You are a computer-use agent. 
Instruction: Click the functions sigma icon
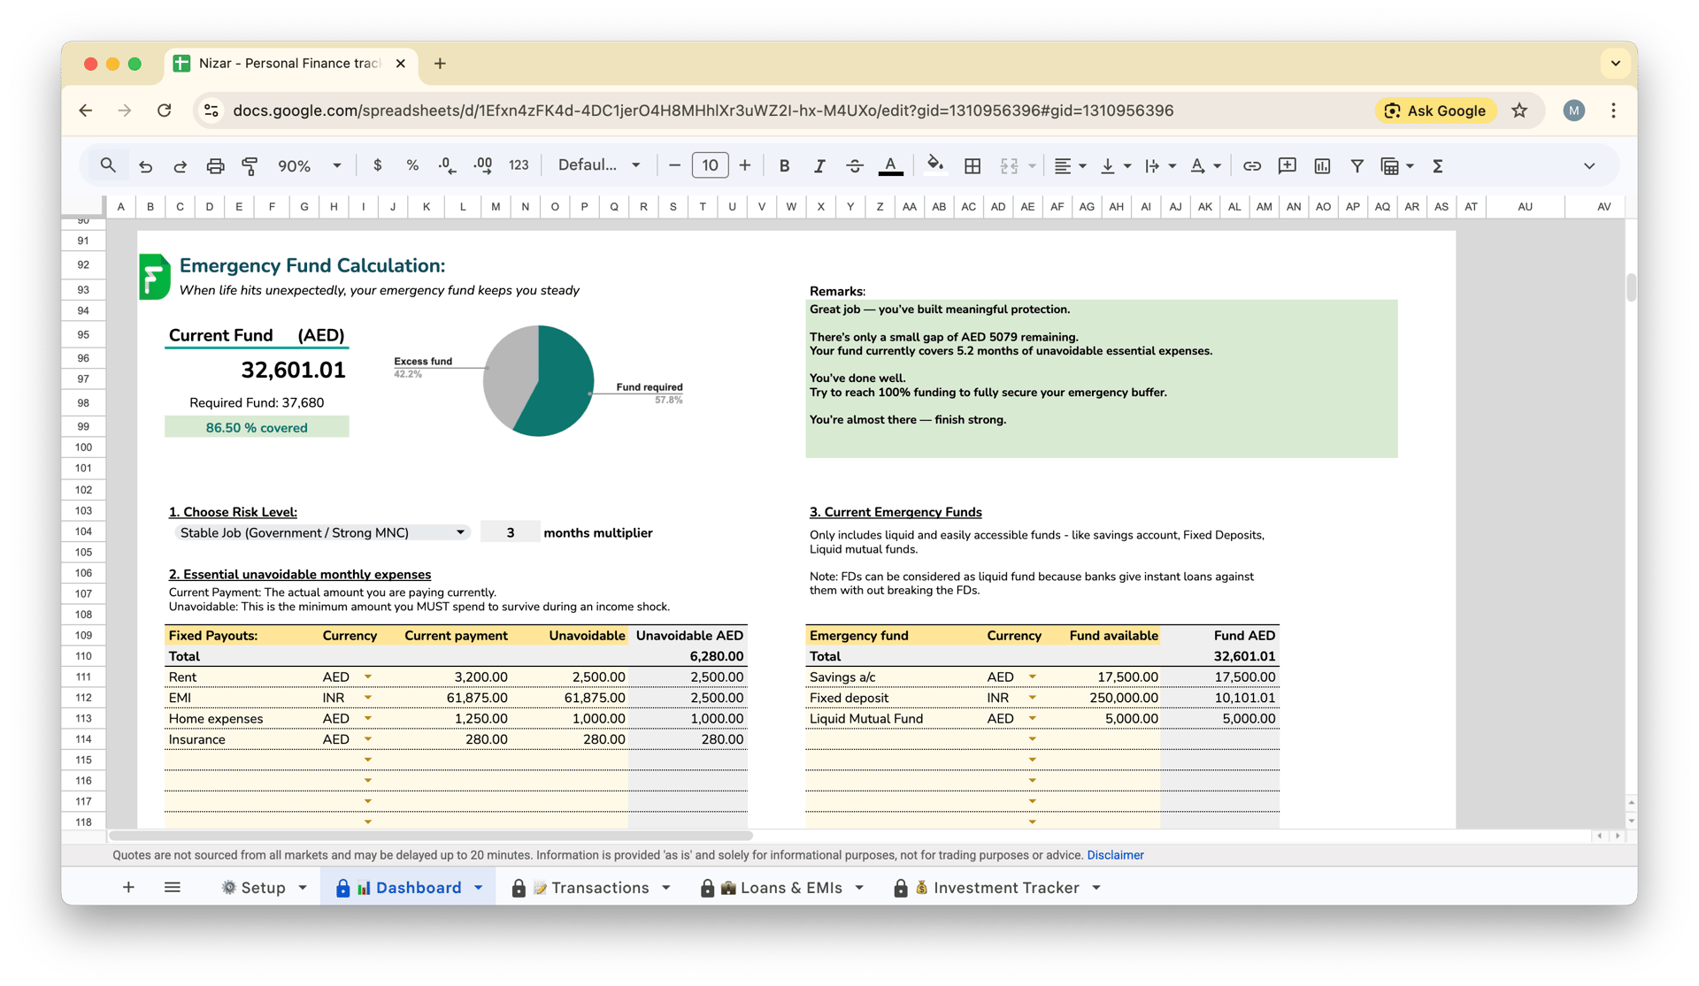[x=1438, y=165]
